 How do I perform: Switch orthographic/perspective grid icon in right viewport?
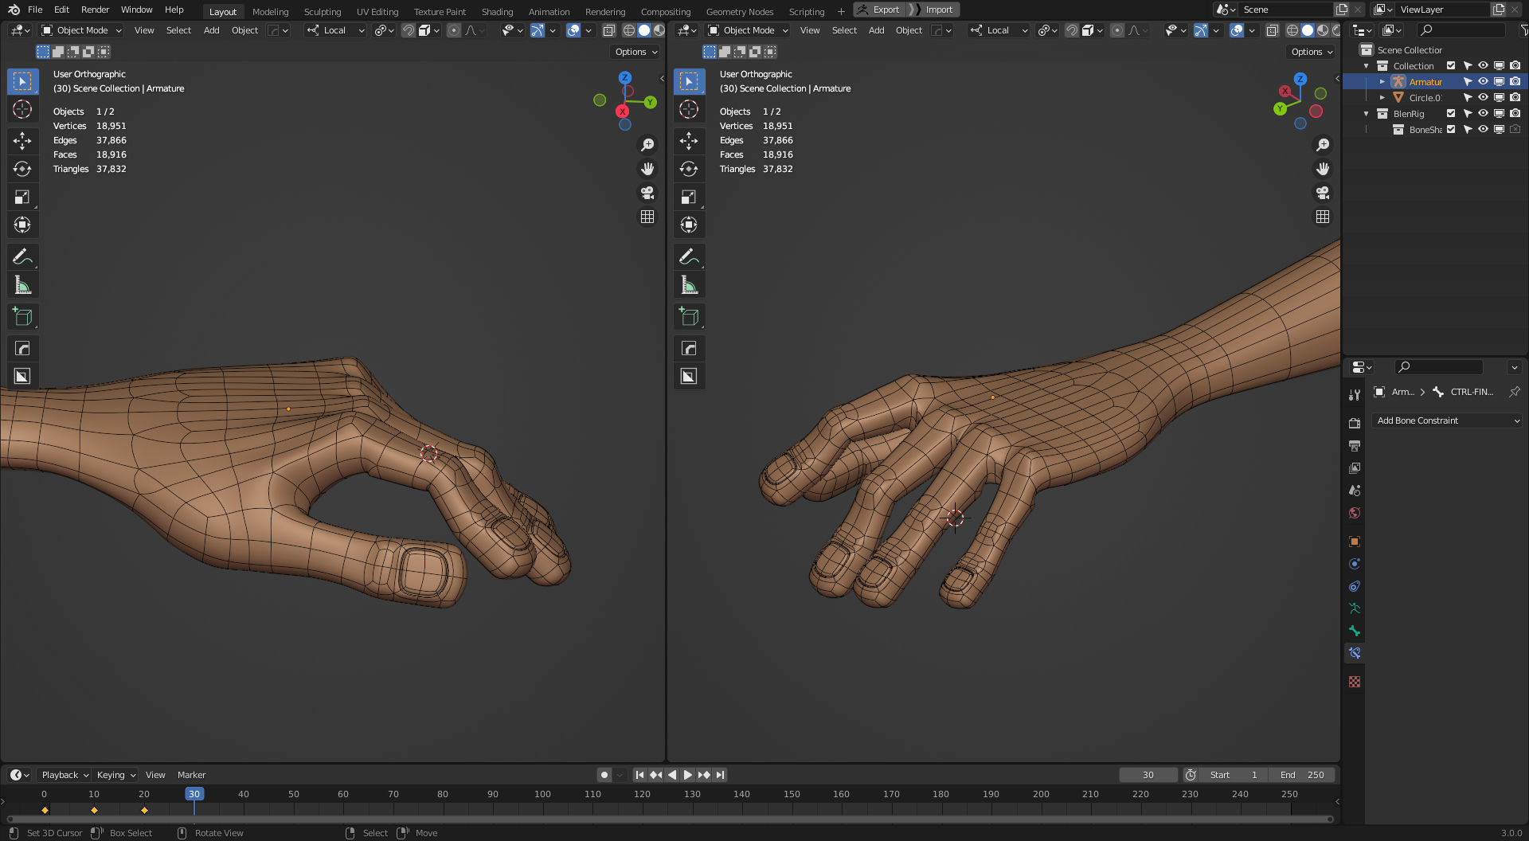click(1323, 217)
